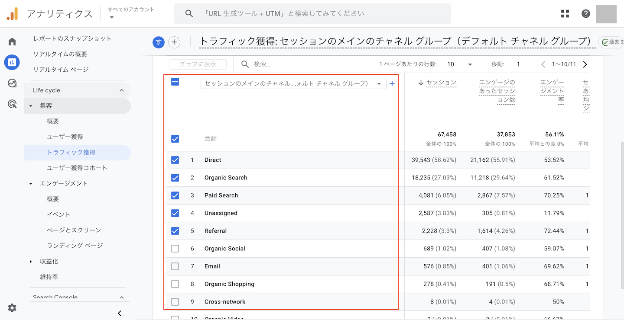Image resolution: width=624 pixels, height=320 pixels.
Task: Collapse the sidebar with the left chevron
Action: point(120,313)
